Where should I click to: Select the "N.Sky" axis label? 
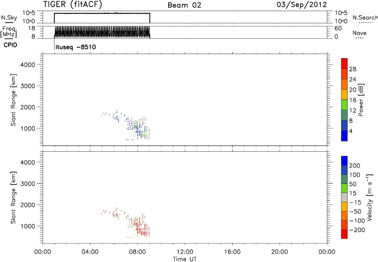[9, 17]
